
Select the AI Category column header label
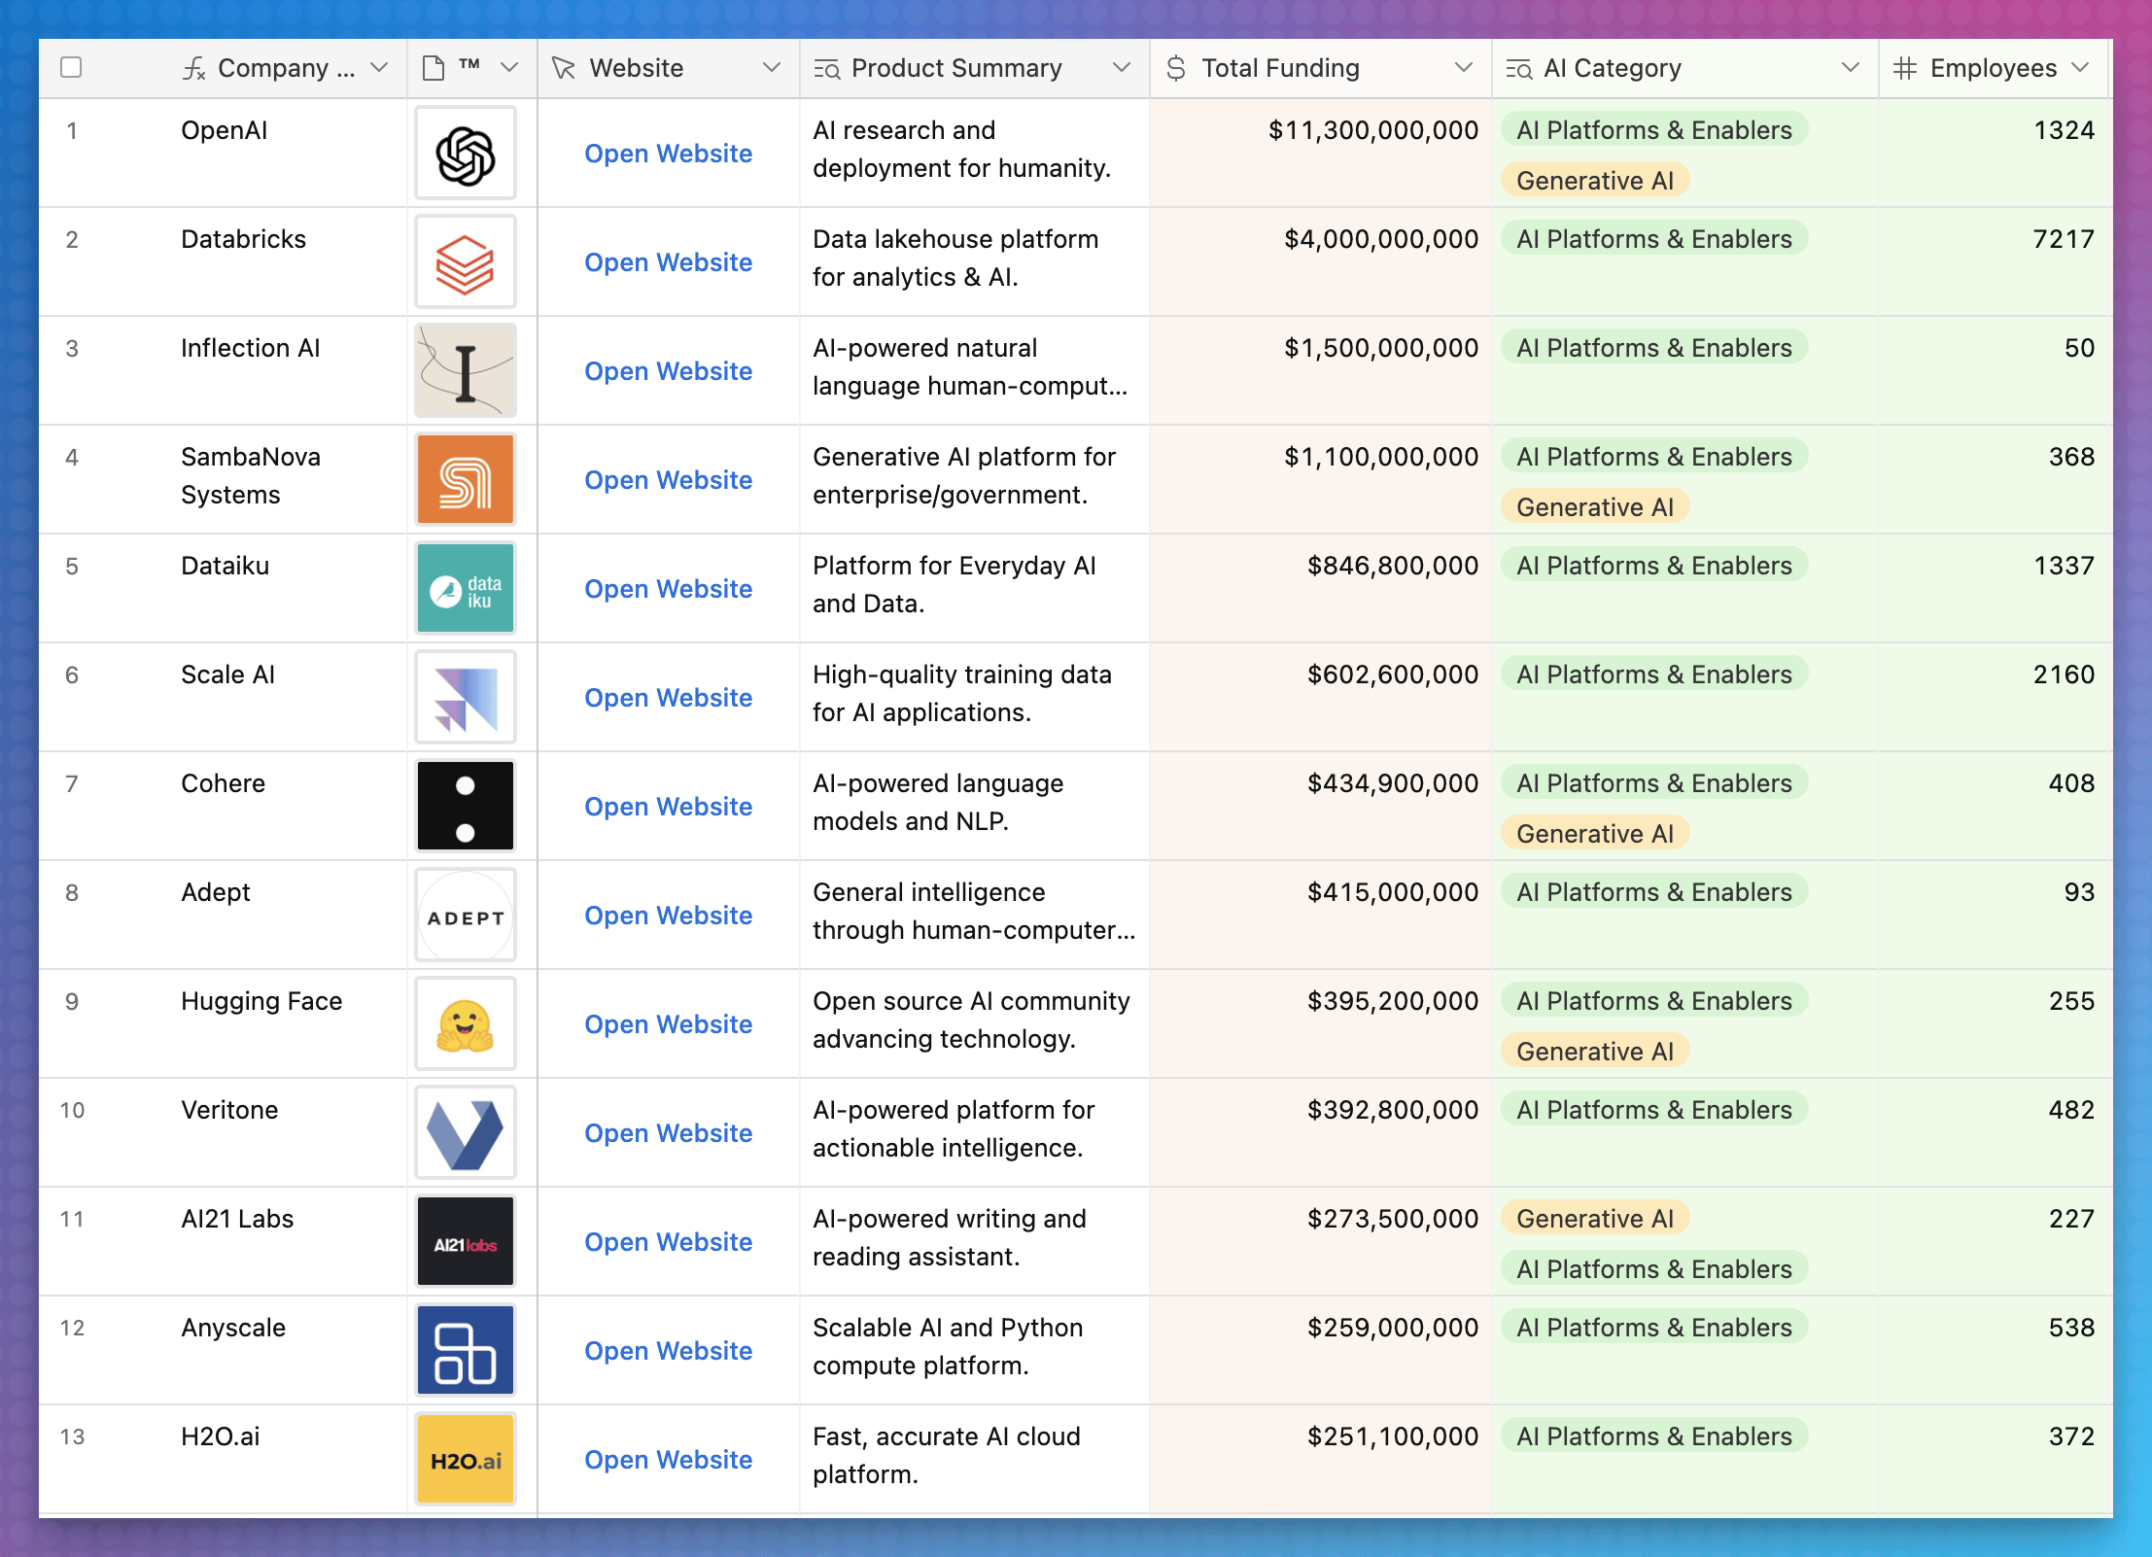click(1613, 68)
